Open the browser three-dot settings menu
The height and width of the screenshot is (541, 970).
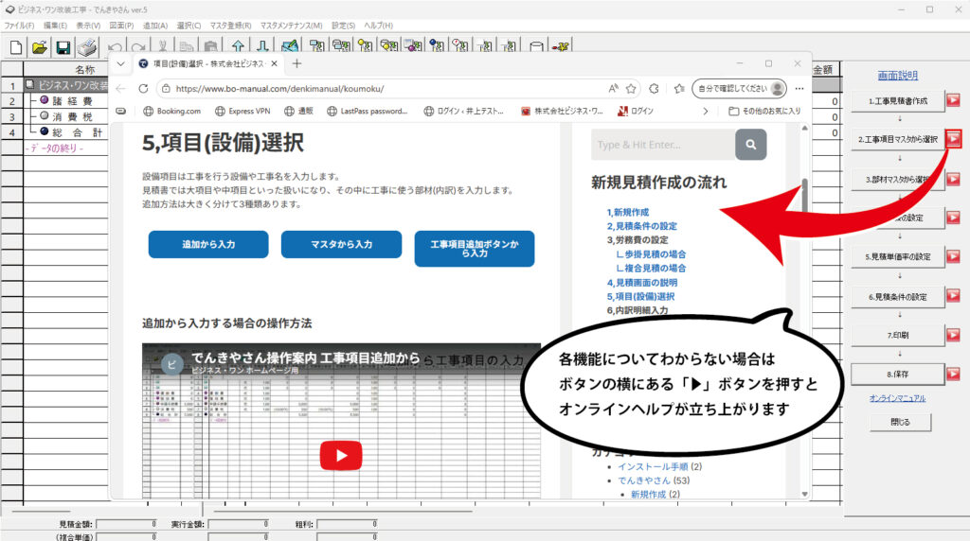coord(799,88)
